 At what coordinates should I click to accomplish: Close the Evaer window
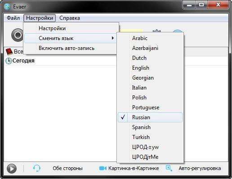coord(218,5)
